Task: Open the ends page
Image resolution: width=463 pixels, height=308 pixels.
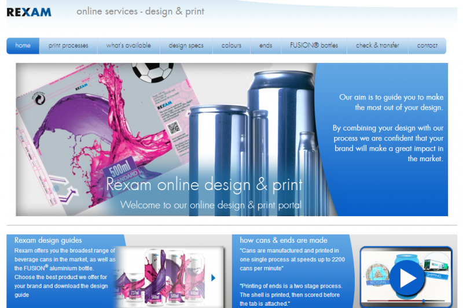Action: pos(266,46)
